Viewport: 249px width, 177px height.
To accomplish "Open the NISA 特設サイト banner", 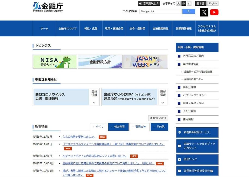I will 54,61.
